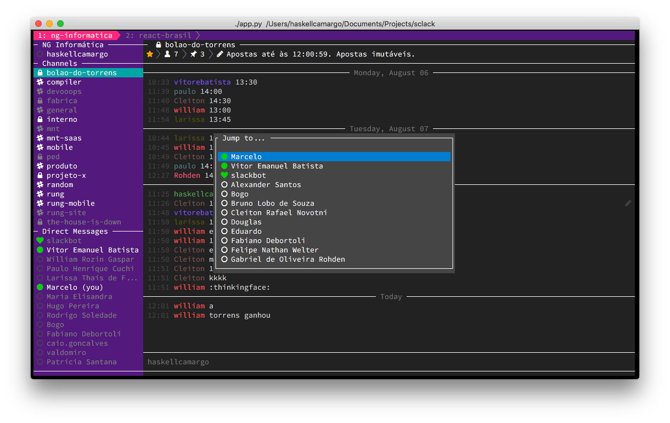Expand the Jump to... dialog title
The image size is (670, 423).
[244, 138]
